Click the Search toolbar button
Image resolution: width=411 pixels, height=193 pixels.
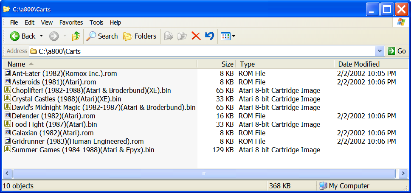[x=102, y=36]
